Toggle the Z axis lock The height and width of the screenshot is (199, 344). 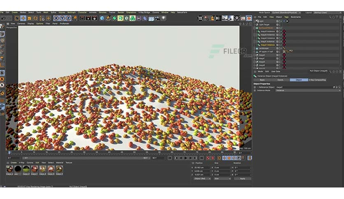tap(68, 19)
